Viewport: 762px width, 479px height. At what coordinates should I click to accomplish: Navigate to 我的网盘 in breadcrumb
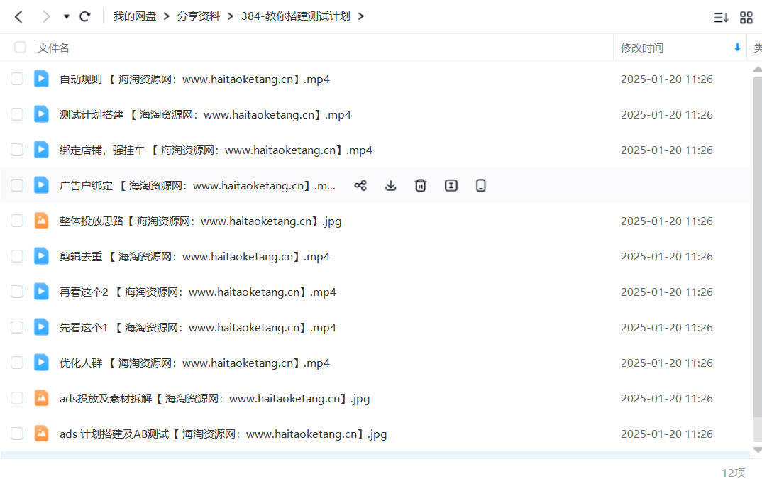135,16
